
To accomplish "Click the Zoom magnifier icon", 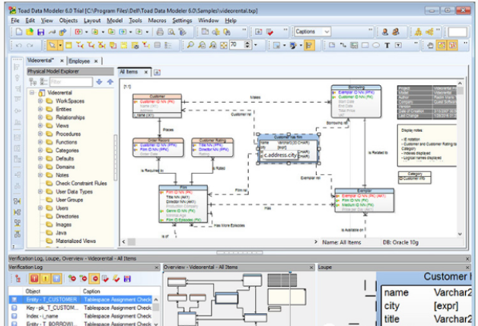I will tap(190, 45).
